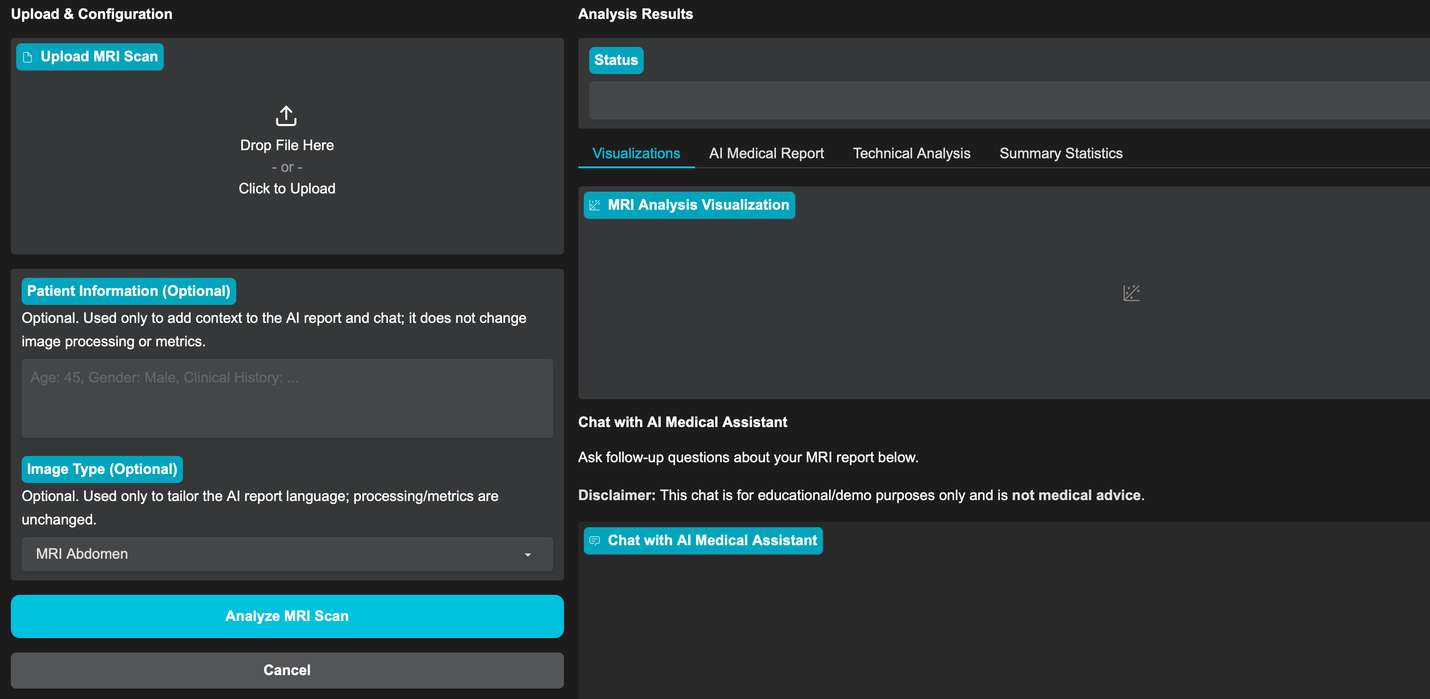Viewport: 1430px width, 699px height.
Task: Click the placeholder chart icon in visualization area
Action: (1131, 293)
